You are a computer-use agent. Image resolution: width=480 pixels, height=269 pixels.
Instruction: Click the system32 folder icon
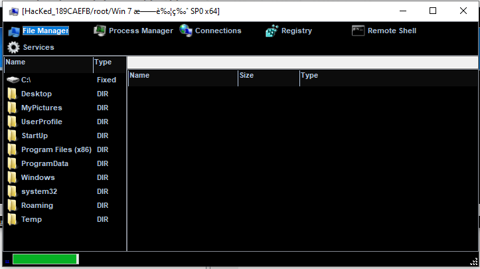coord(12,191)
